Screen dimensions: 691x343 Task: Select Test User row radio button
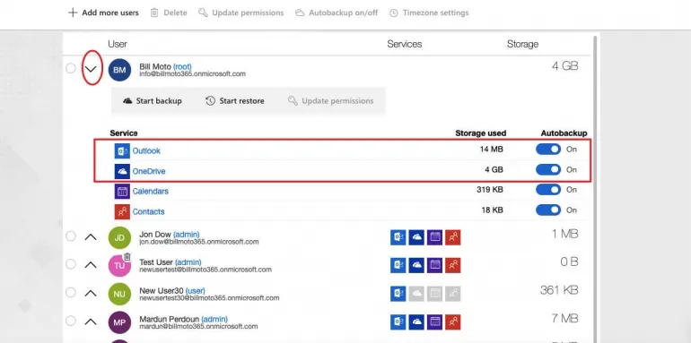[x=71, y=264]
